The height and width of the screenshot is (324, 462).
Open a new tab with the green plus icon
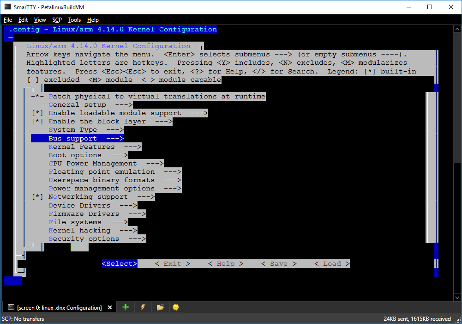point(125,307)
